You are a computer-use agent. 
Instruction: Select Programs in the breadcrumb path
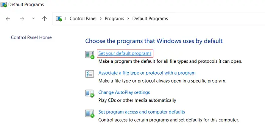[114, 19]
